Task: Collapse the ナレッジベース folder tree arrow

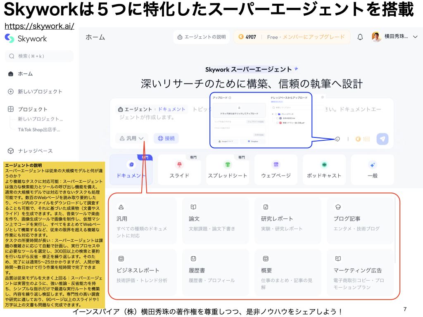Action: point(273,114)
